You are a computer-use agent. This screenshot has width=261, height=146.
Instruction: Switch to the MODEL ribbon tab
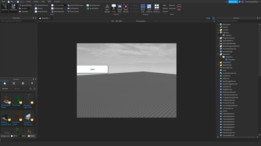36,2
